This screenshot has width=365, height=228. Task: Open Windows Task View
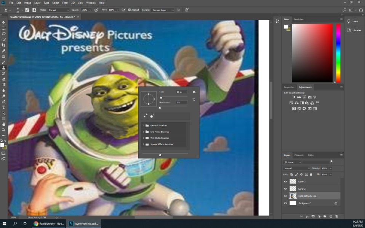25,223
